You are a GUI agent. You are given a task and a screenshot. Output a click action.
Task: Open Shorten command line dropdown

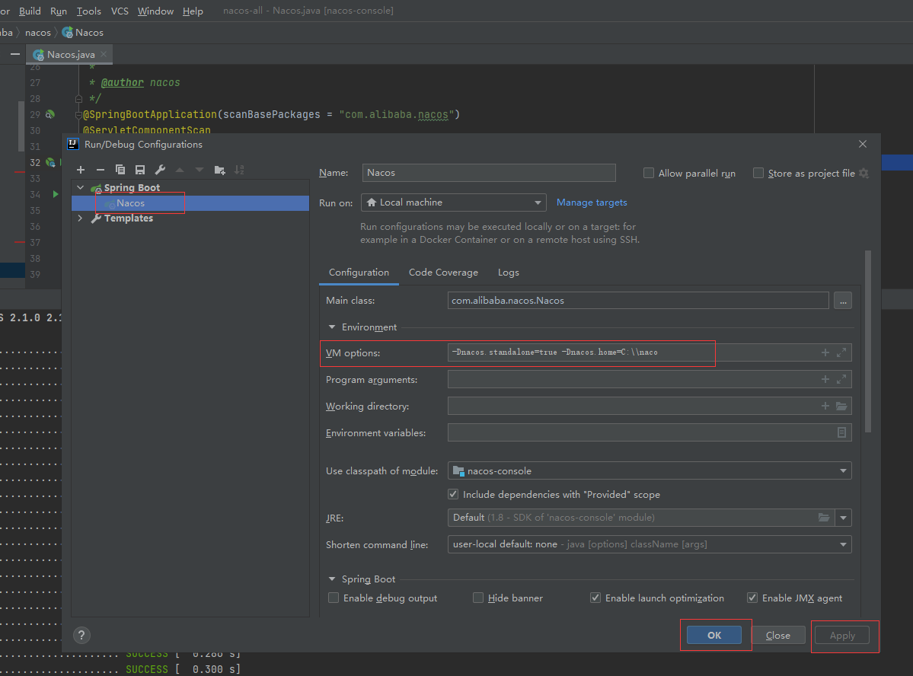point(650,544)
